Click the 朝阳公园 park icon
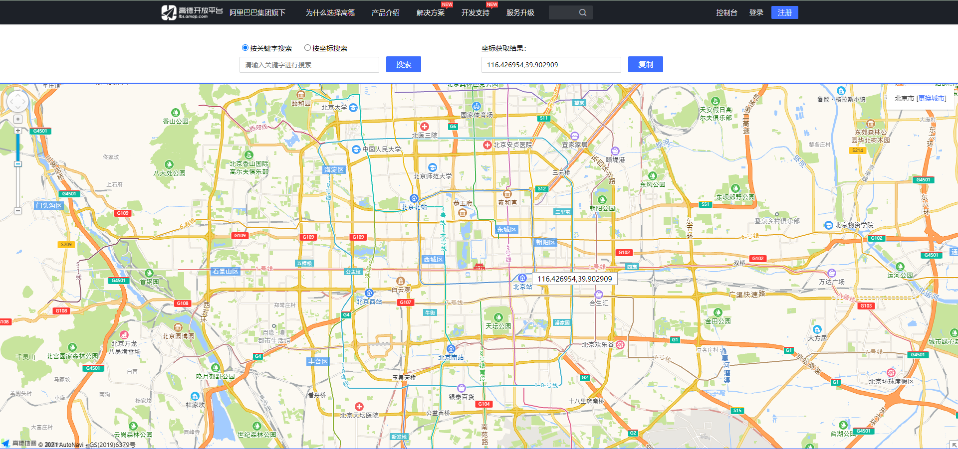958x449 pixels. coord(602,200)
